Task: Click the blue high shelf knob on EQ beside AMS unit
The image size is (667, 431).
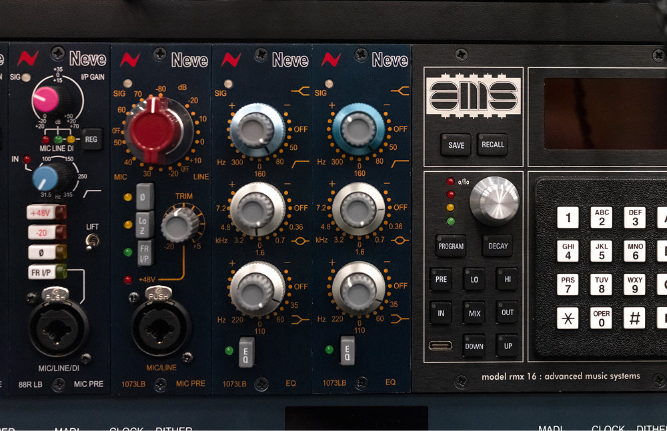Action: pyautogui.click(x=359, y=129)
